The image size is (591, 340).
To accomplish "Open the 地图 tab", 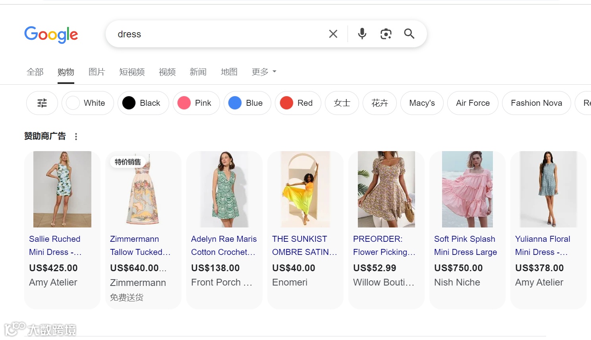I will (229, 72).
